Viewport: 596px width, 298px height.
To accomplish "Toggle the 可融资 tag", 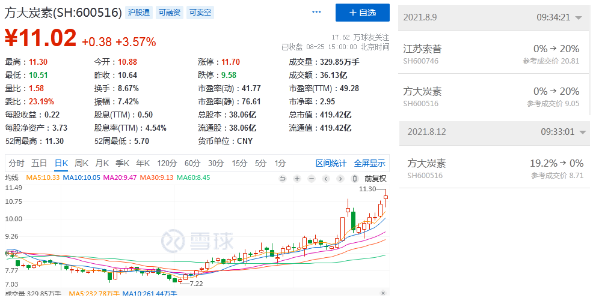I will (170, 13).
